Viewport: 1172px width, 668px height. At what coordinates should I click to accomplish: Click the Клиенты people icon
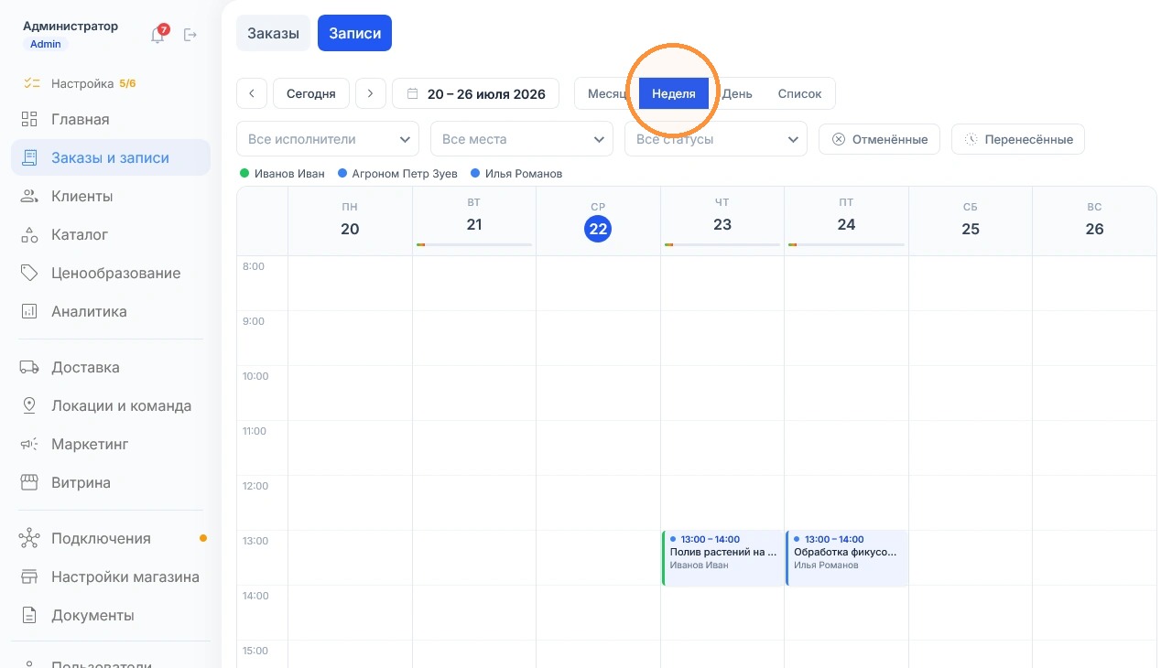tap(29, 196)
